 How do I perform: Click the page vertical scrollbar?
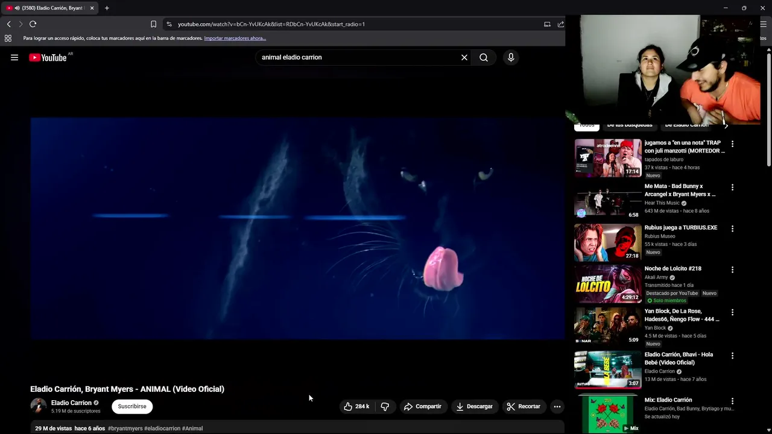pyautogui.click(x=769, y=108)
